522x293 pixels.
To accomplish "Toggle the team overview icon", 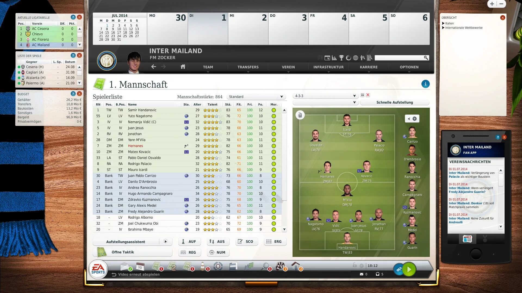I will pyautogui.click(x=327, y=58).
